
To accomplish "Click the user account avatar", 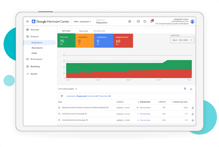I will pyautogui.click(x=192, y=22).
